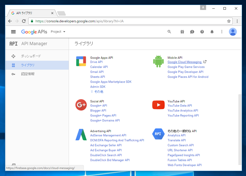Open the YouTube Reporting API link
The width and height of the screenshot is (246, 176).
pyautogui.click(x=183, y=115)
